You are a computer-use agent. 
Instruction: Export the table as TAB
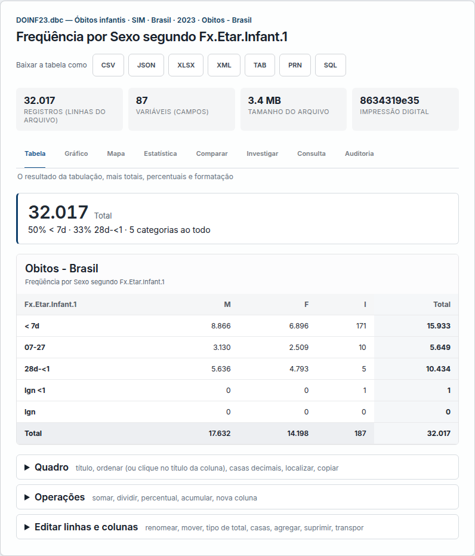tap(260, 65)
